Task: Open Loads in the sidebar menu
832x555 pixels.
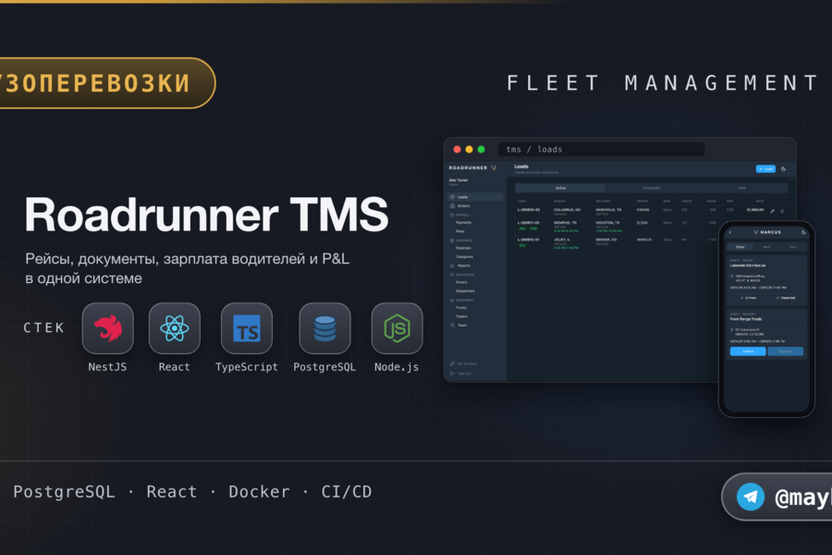Action: point(475,197)
